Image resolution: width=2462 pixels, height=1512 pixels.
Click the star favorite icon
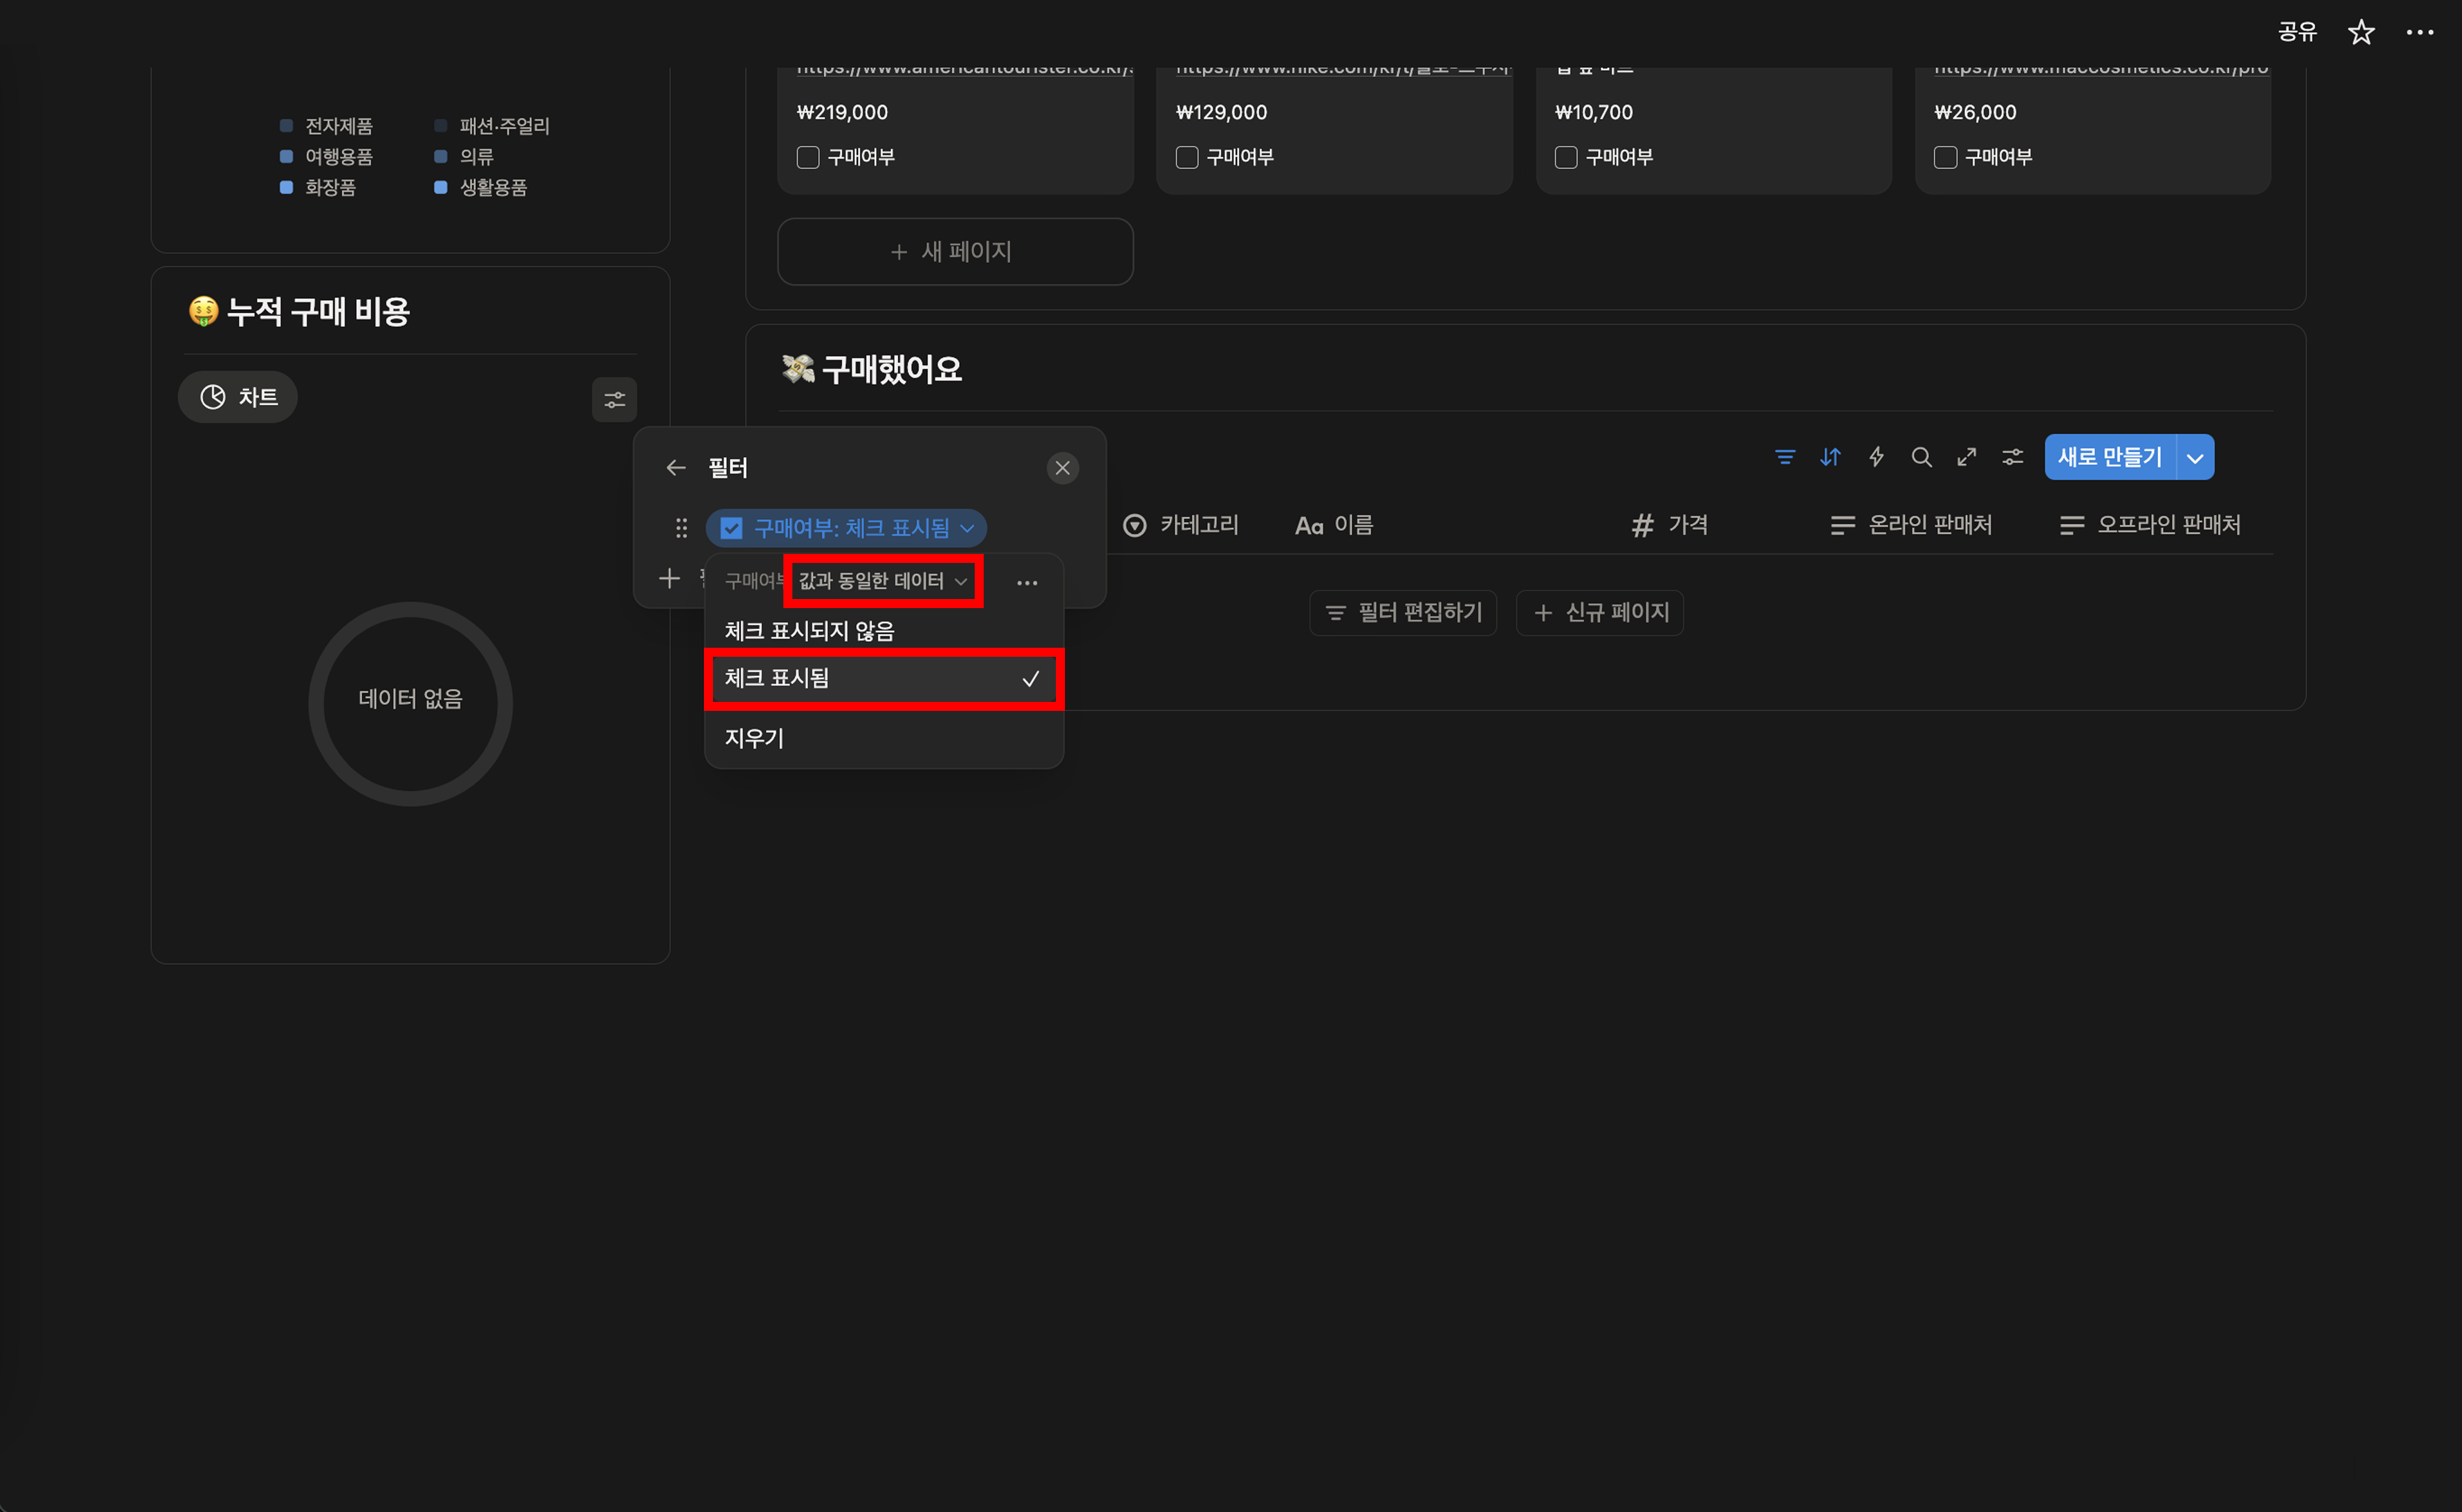2361,32
